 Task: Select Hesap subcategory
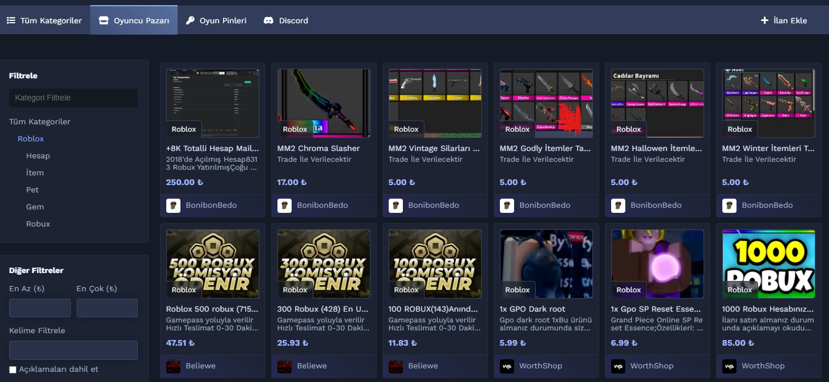click(38, 156)
